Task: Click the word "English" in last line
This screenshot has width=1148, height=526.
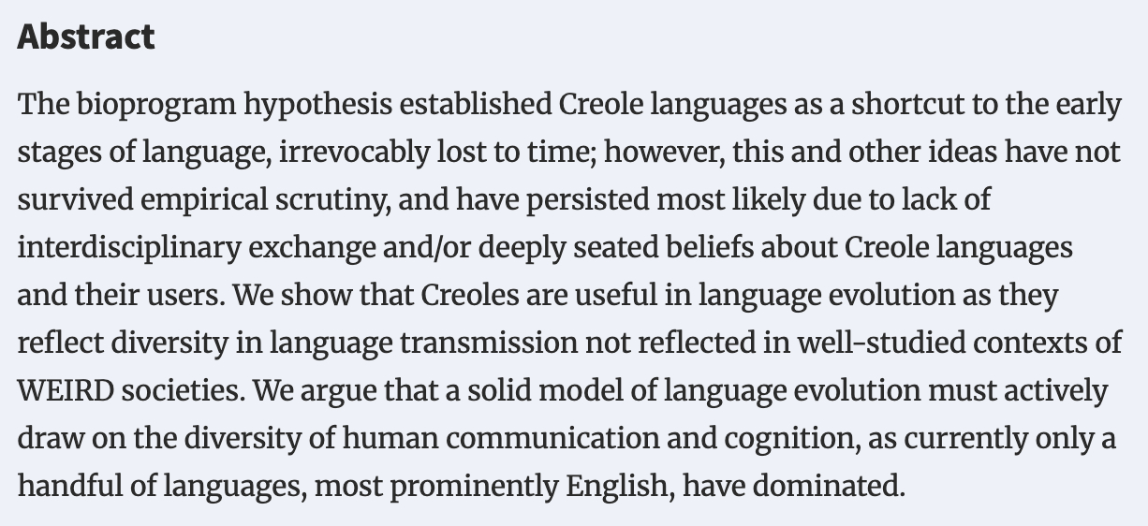Action: (x=613, y=486)
